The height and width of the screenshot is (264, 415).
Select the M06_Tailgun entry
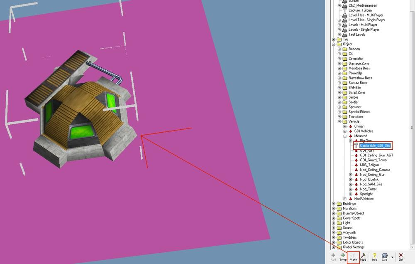point(369,165)
